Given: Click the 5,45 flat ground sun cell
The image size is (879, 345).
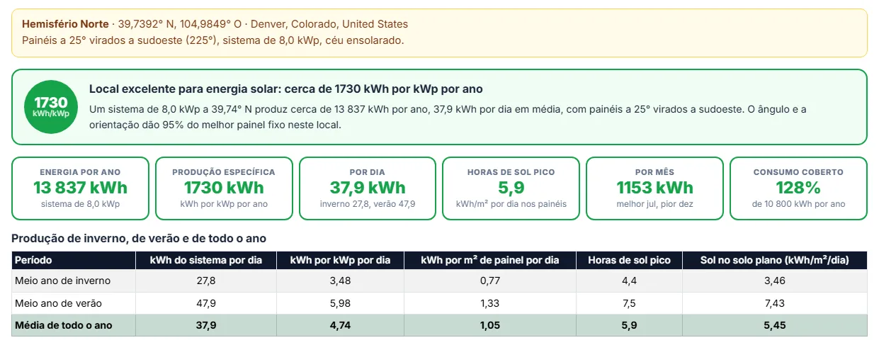Looking at the screenshot, I should (x=774, y=325).
